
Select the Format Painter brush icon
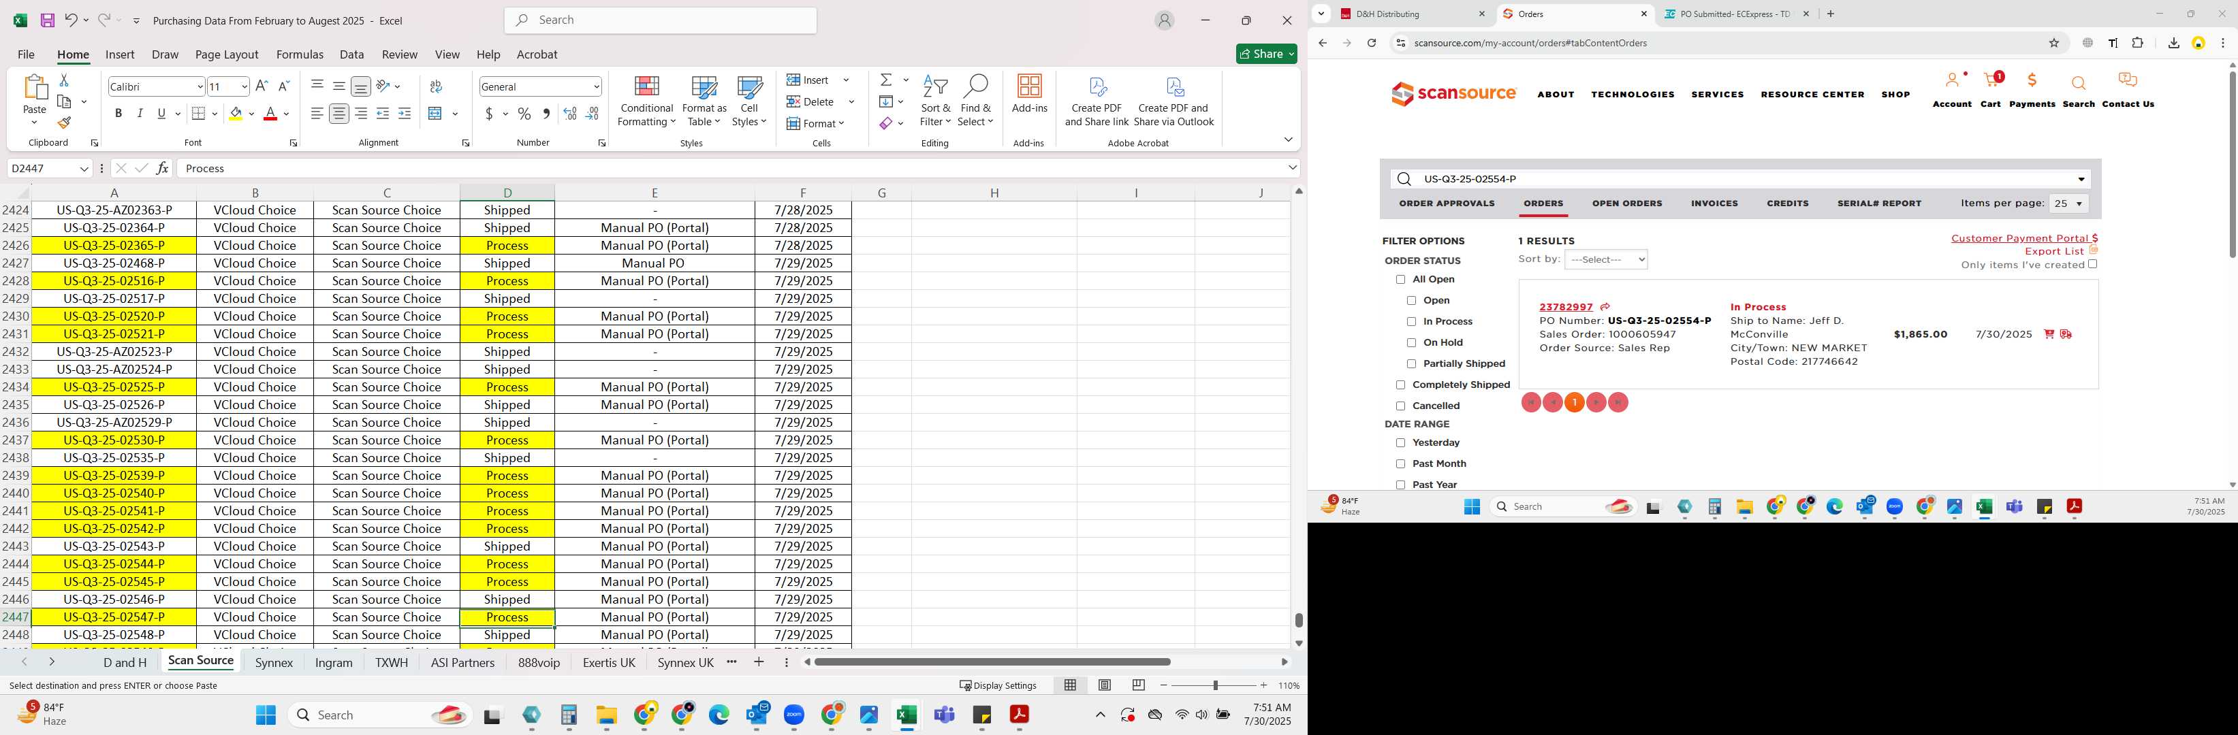tap(64, 123)
